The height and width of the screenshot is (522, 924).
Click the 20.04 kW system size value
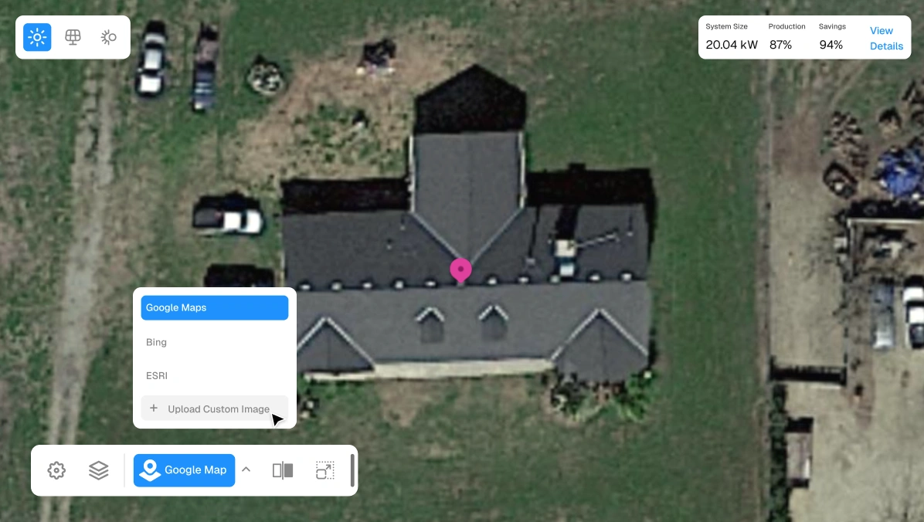pos(732,45)
